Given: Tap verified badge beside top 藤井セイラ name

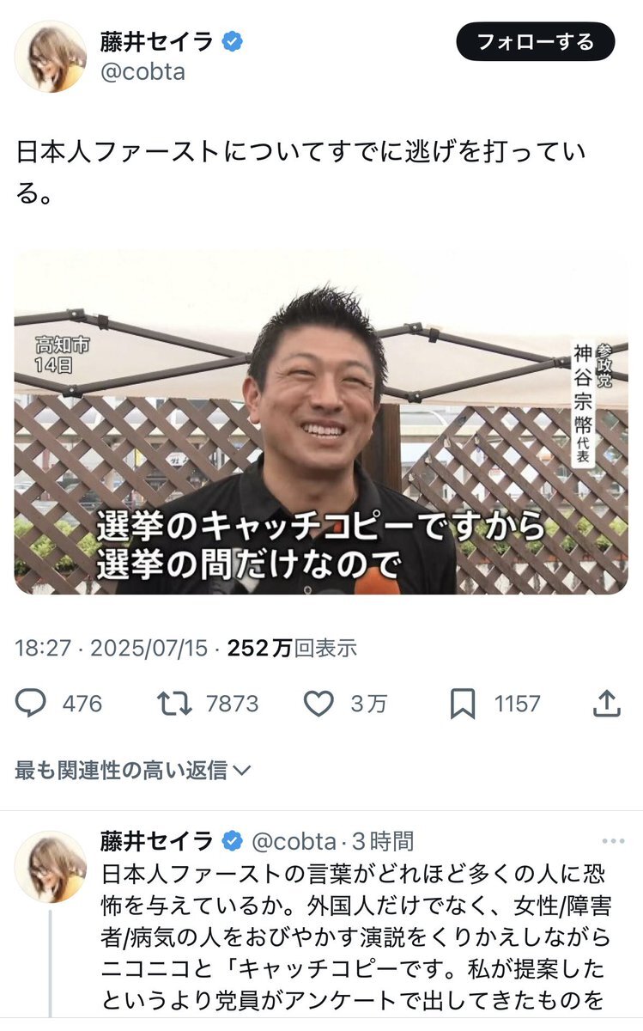Looking at the screenshot, I should pos(231,41).
